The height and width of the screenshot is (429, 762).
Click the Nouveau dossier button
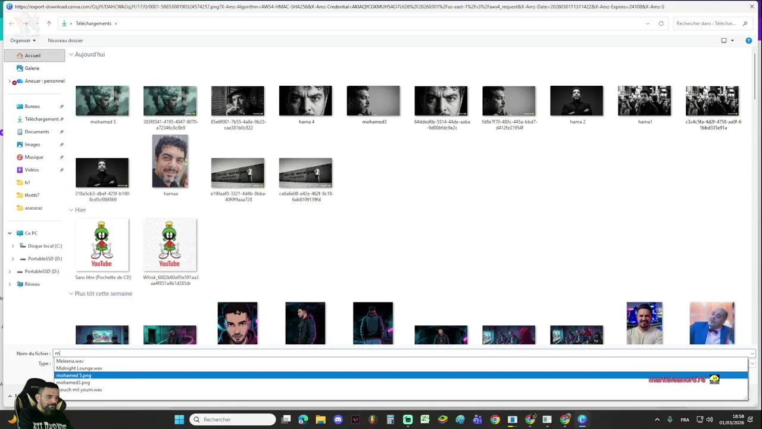[65, 41]
